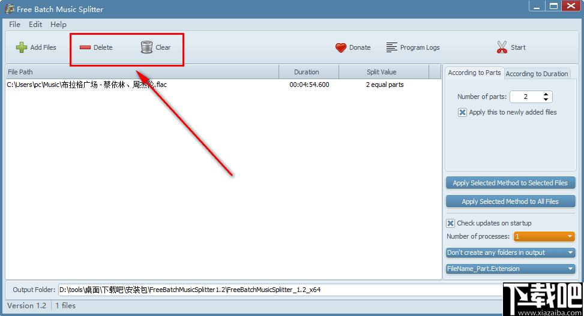The height and width of the screenshot is (316, 584).
Task: Click the trash can Clear icon
Action: pos(146,47)
